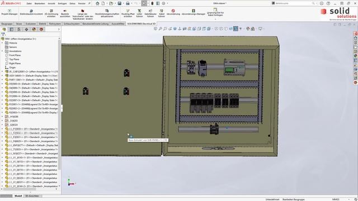358x201 pixels.
Task: Switch to DisplayManager tab
Action: click(34, 30)
